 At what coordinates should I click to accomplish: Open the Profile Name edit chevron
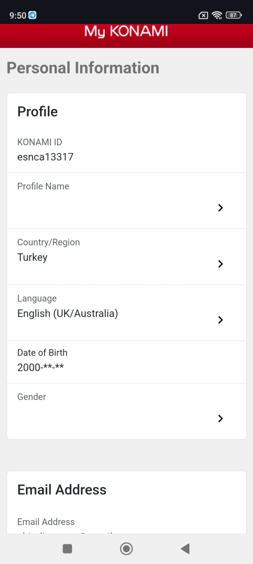[x=220, y=207]
